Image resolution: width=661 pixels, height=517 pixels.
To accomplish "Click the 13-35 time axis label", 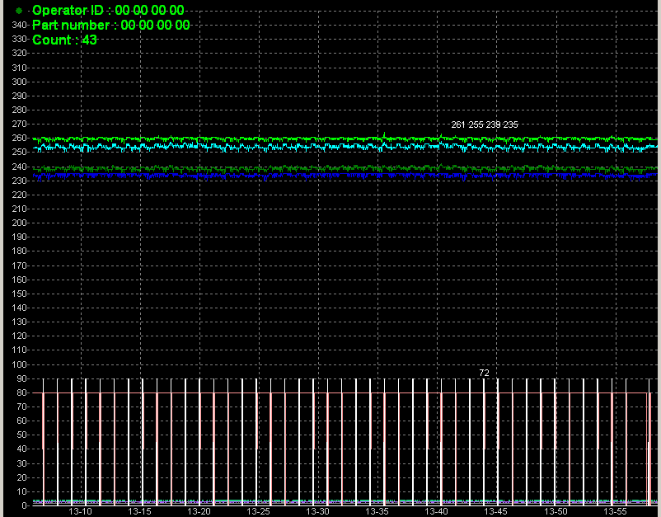I will (x=377, y=511).
